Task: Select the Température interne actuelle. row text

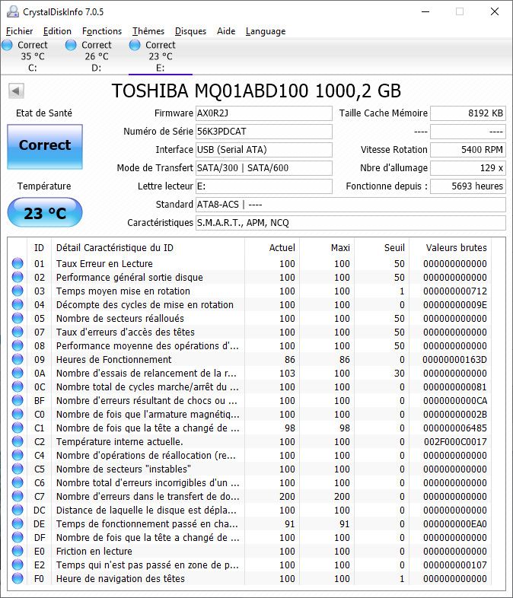Action: coord(119,441)
